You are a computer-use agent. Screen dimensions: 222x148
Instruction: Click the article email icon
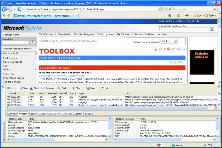[x=160, y=49]
